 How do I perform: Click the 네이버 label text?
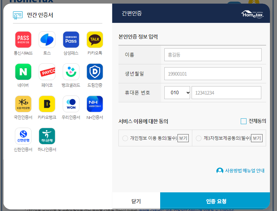[23, 85]
